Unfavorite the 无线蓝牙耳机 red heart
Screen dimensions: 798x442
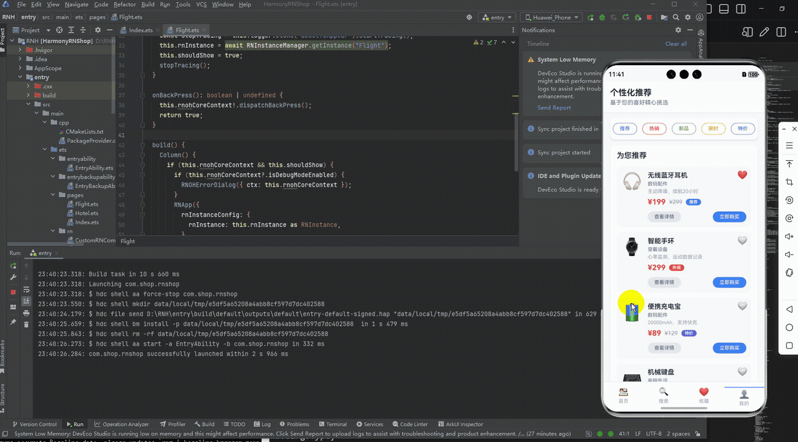[742, 175]
